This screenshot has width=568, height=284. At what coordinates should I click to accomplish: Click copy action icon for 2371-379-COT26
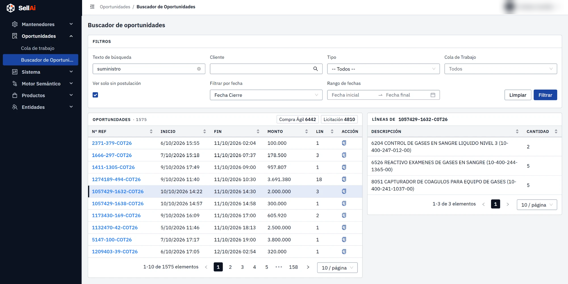coord(344,143)
